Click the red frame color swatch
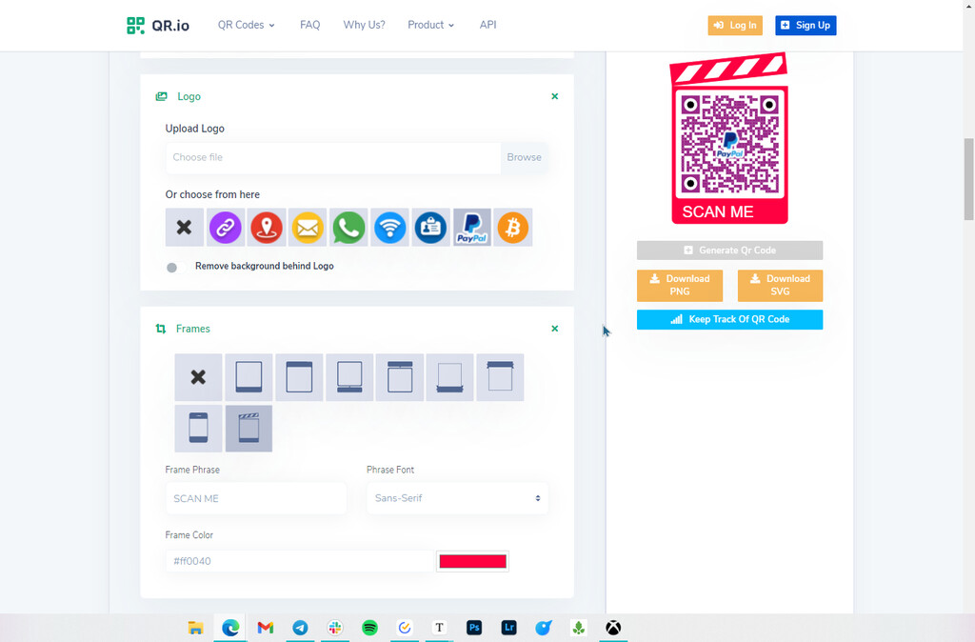The height and width of the screenshot is (642, 975). [472, 561]
